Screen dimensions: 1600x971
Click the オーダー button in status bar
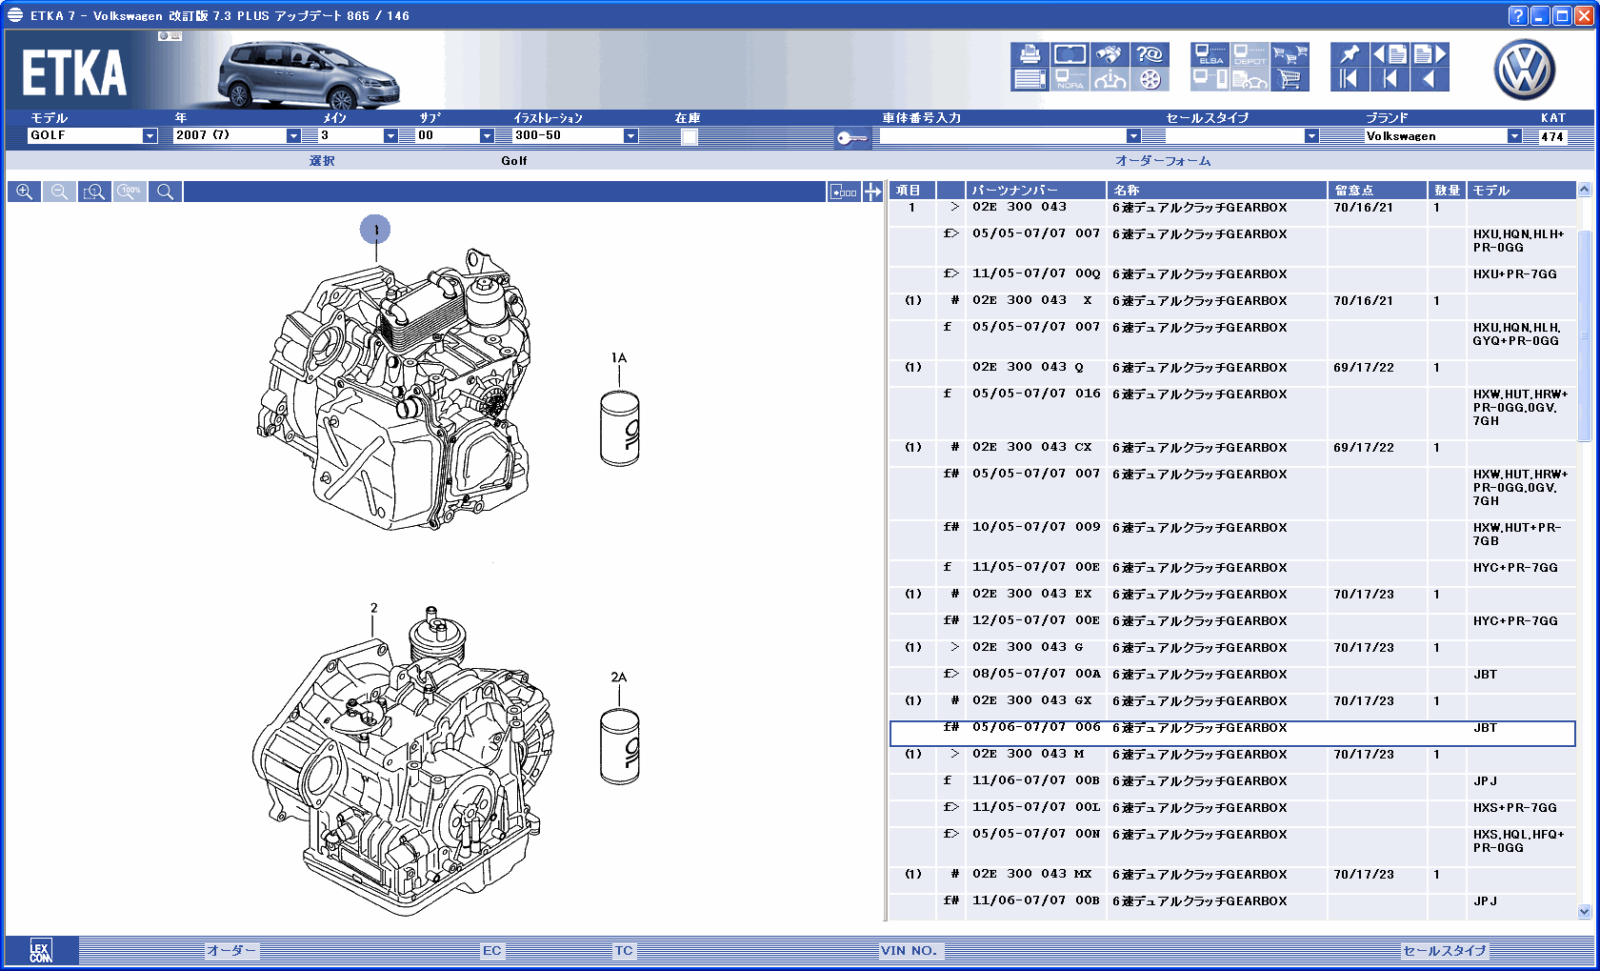pos(231,951)
